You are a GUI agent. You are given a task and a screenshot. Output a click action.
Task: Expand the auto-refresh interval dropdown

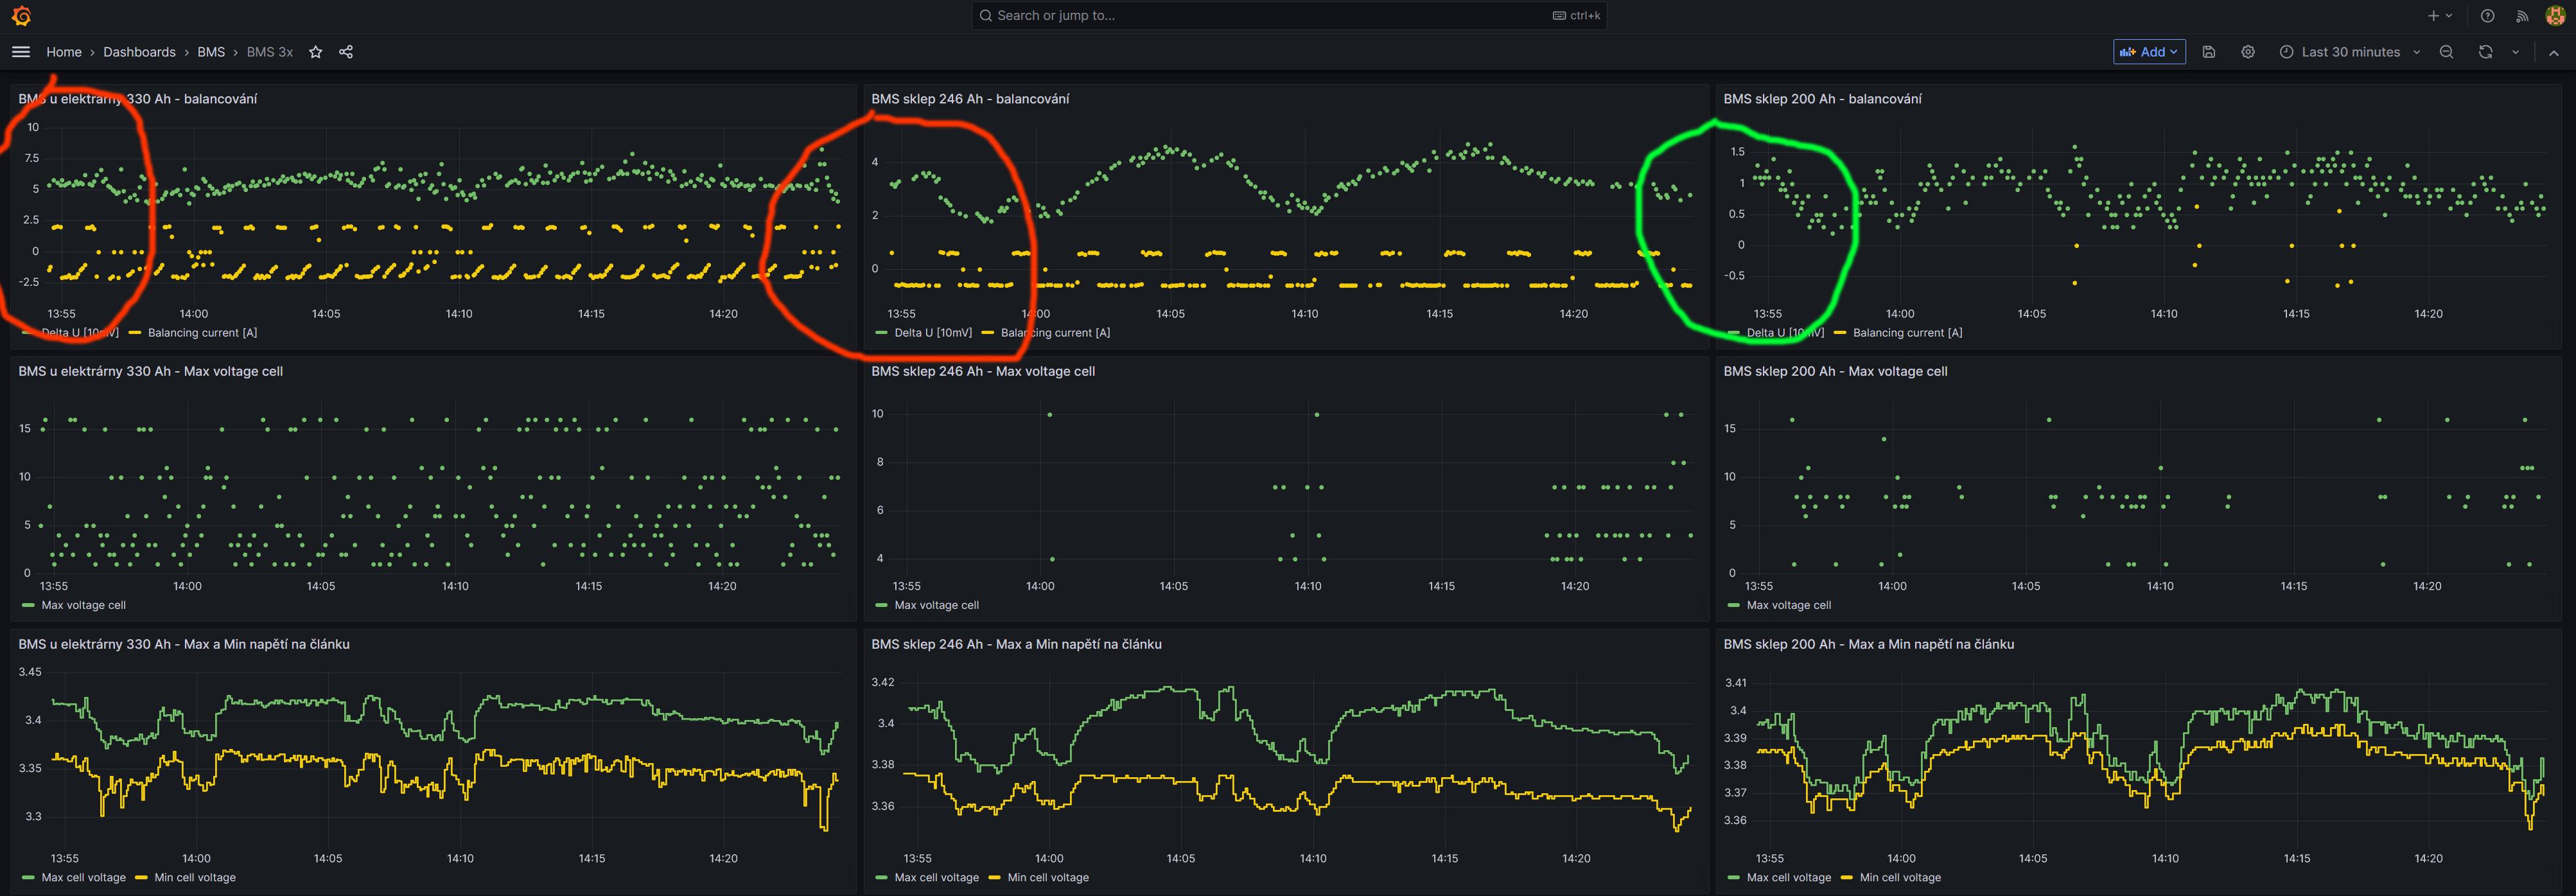coord(2515,52)
